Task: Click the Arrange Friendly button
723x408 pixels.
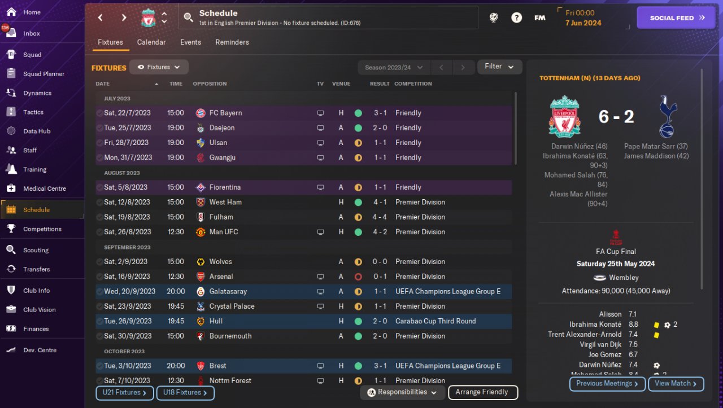Action: [482, 392]
